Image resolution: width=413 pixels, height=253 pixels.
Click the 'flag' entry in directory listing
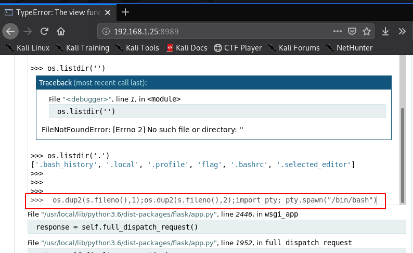tap(210, 165)
